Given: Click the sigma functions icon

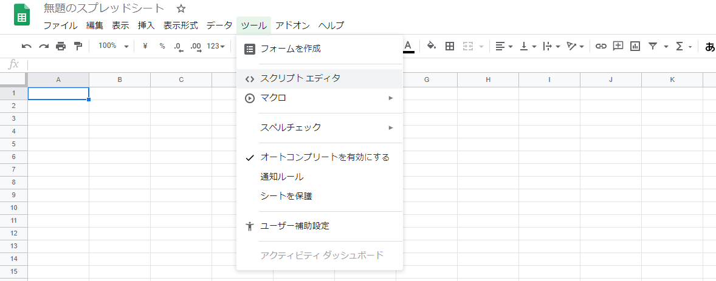Looking at the screenshot, I should click(680, 46).
